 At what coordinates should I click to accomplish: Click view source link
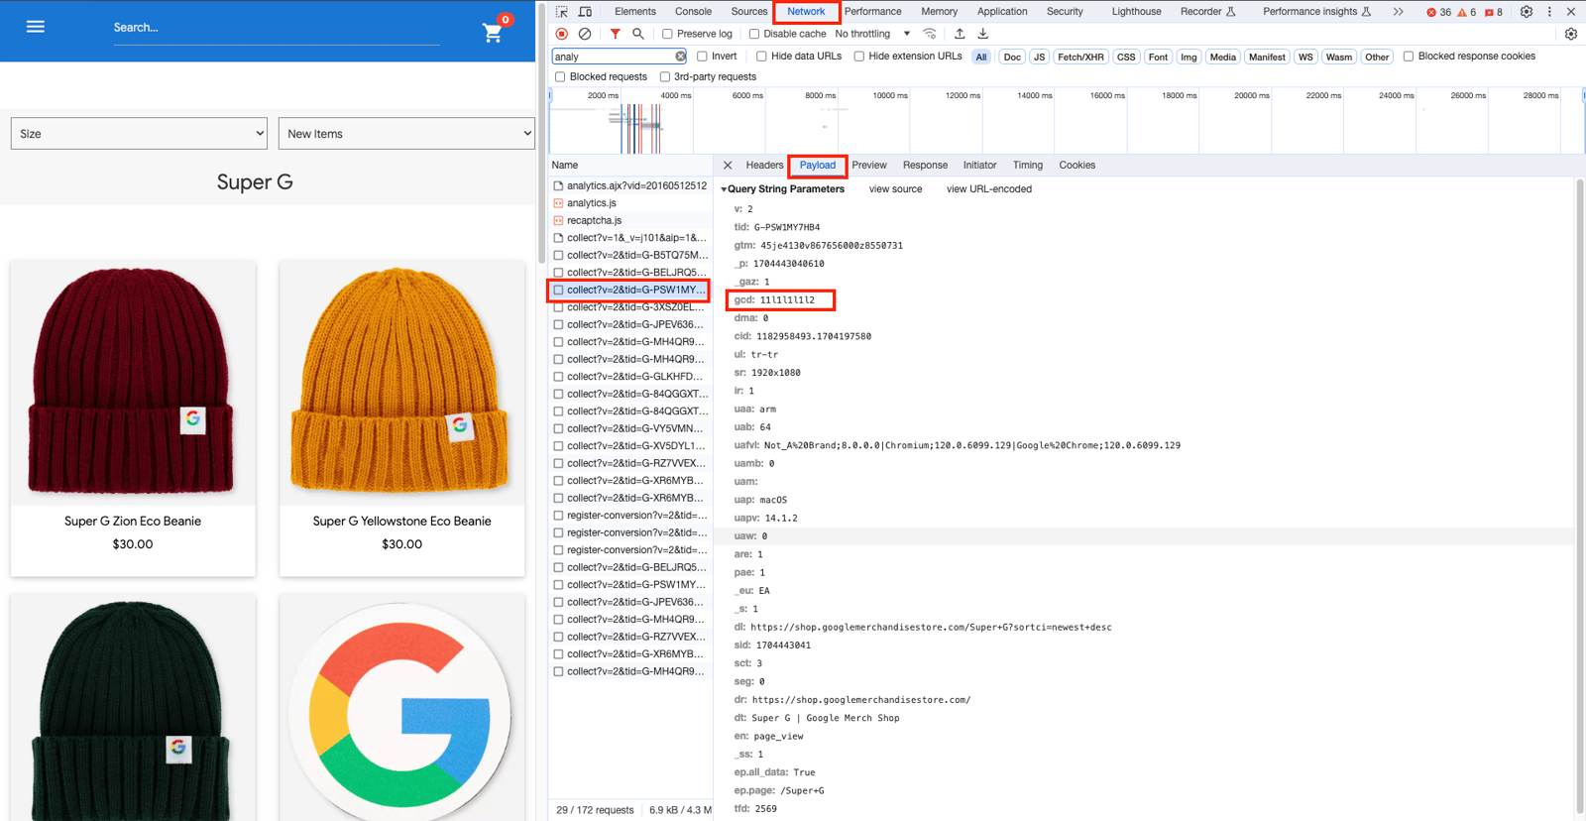[895, 189]
